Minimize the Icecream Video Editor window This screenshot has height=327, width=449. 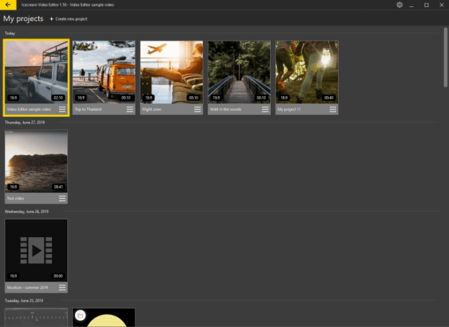click(412, 5)
